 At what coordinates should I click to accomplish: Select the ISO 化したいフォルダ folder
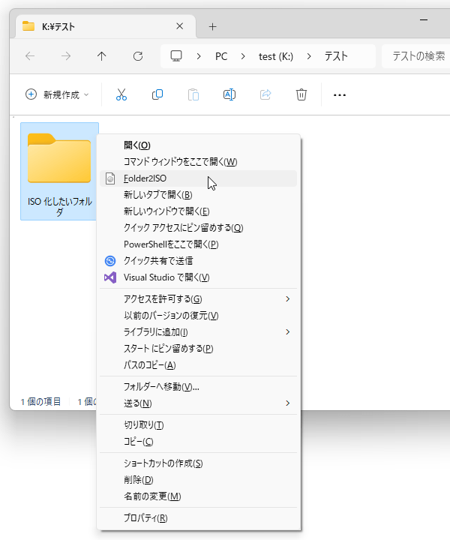[x=59, y=171]
